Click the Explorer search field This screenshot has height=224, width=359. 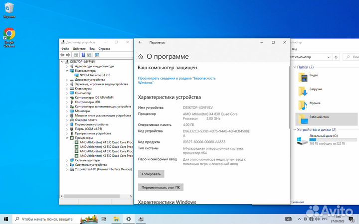tap(351, 57)
